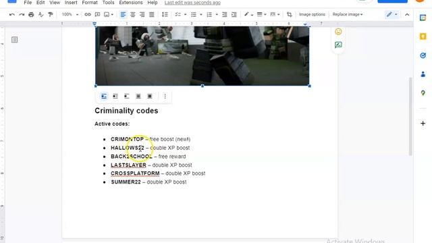The width and height of the screenshot is (432, 243).
Task: Insert a link with the chain icon
Action: tap(88, 14)
